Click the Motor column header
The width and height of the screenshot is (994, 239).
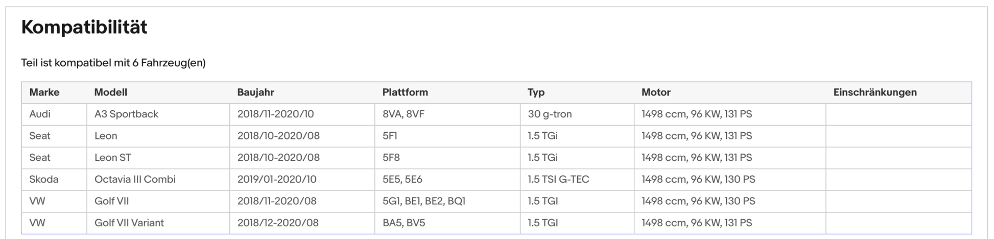click(656, 92)
